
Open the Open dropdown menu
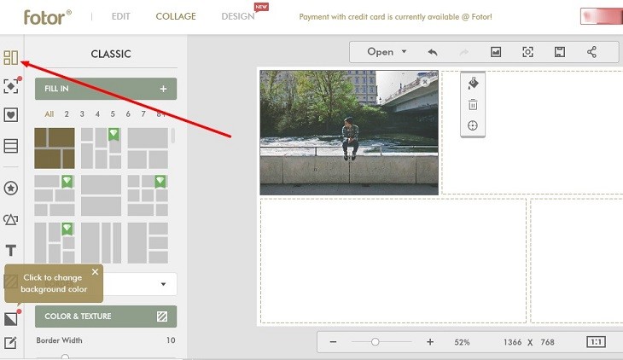tap(387, 52)
